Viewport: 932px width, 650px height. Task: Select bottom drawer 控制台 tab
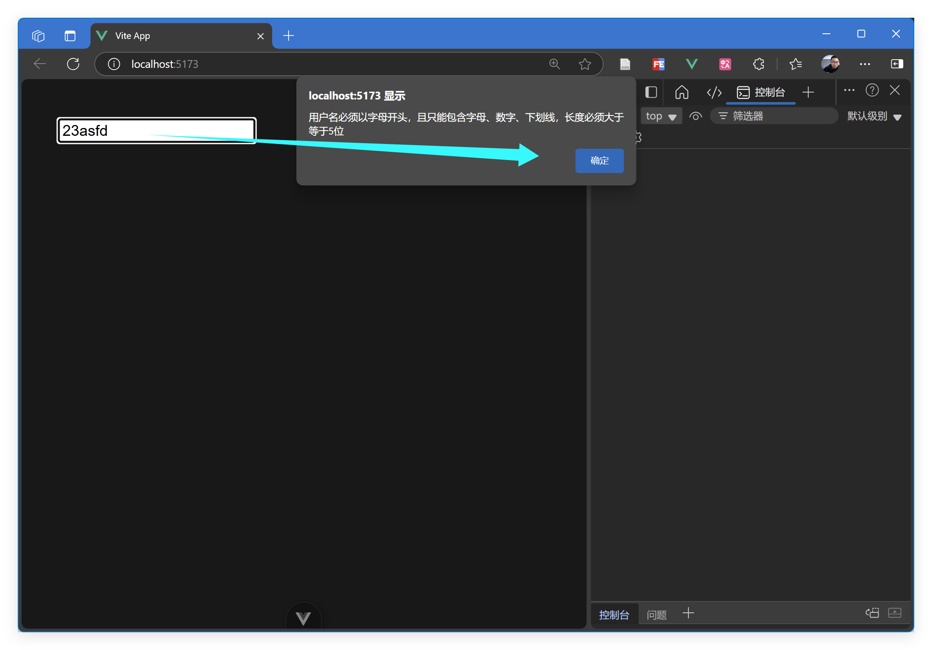(x=614, y=614)
